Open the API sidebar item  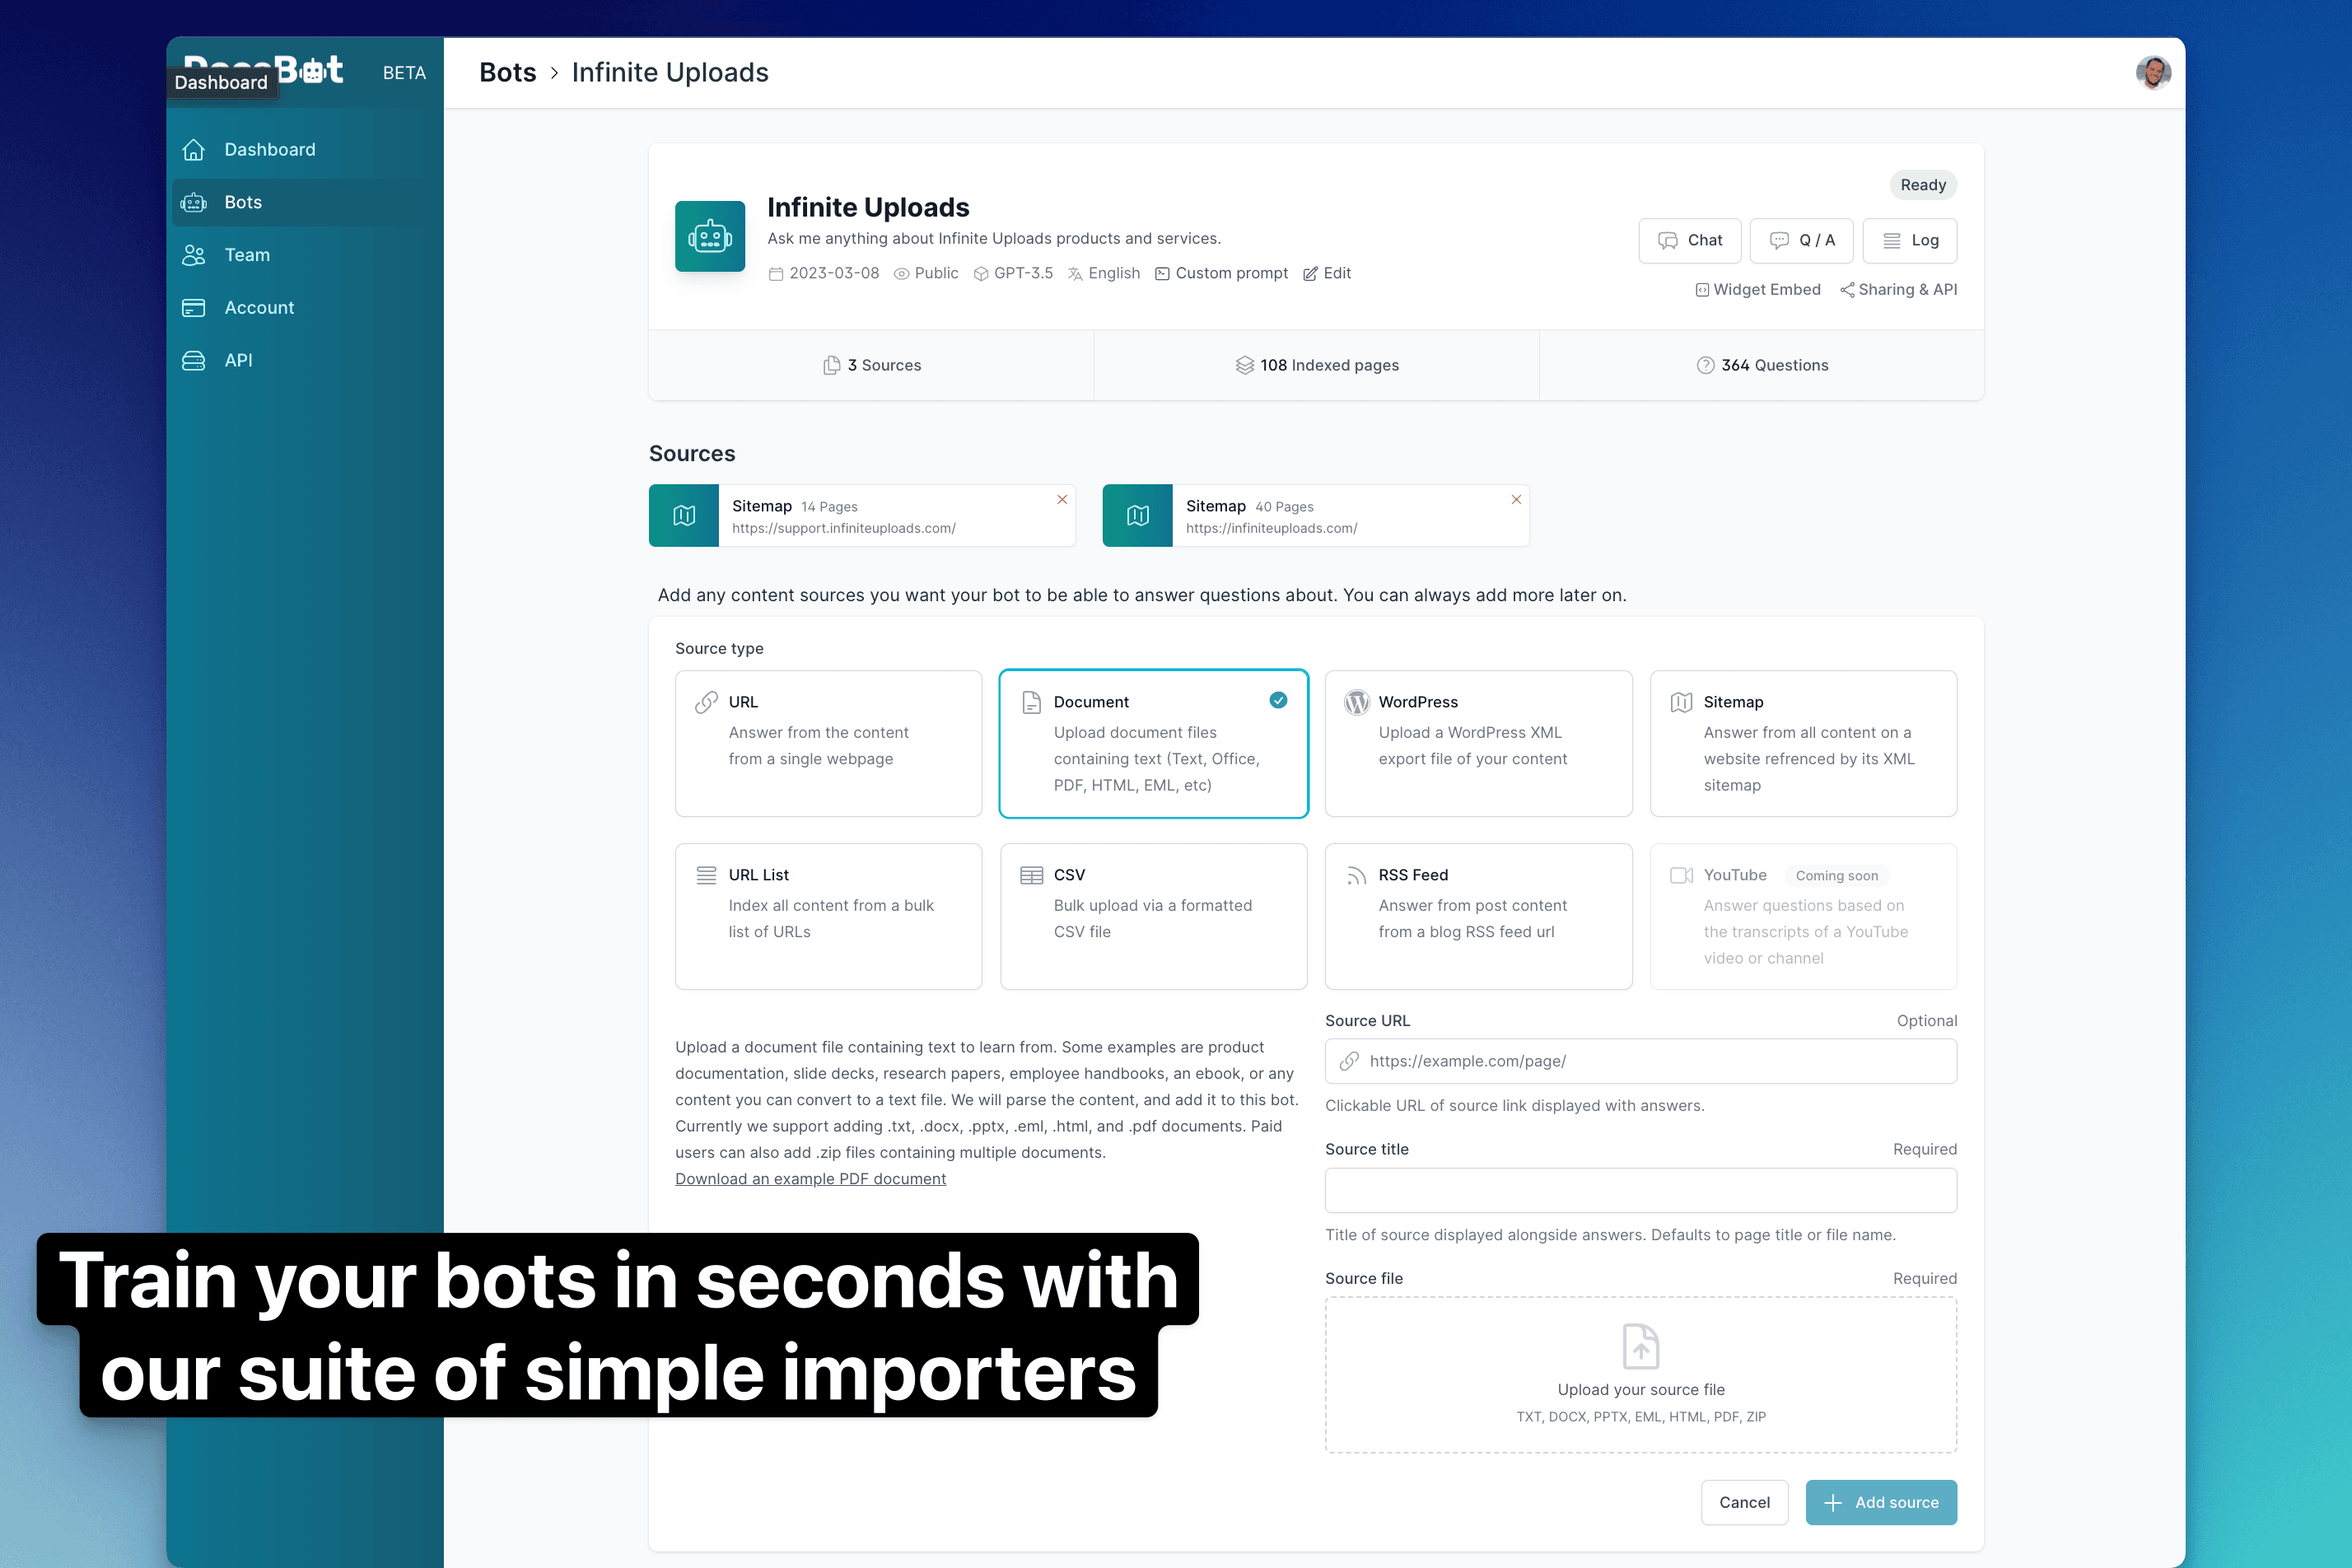click(x=238, y=361)
